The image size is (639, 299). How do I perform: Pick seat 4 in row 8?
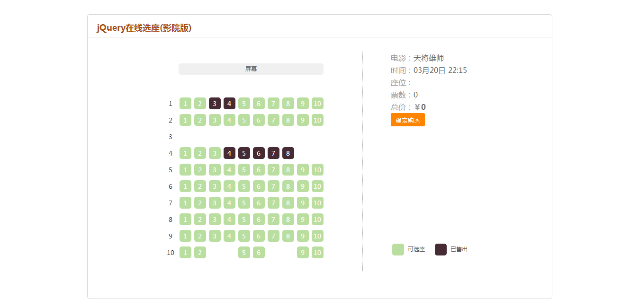click(x=229, y=220)
